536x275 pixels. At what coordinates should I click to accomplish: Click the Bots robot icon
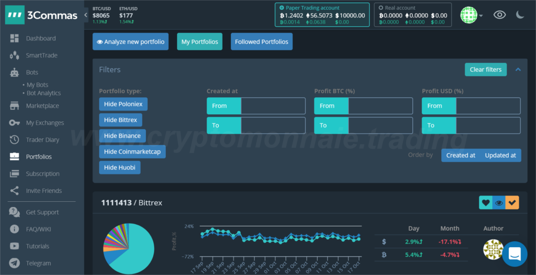tap(14, 72)
